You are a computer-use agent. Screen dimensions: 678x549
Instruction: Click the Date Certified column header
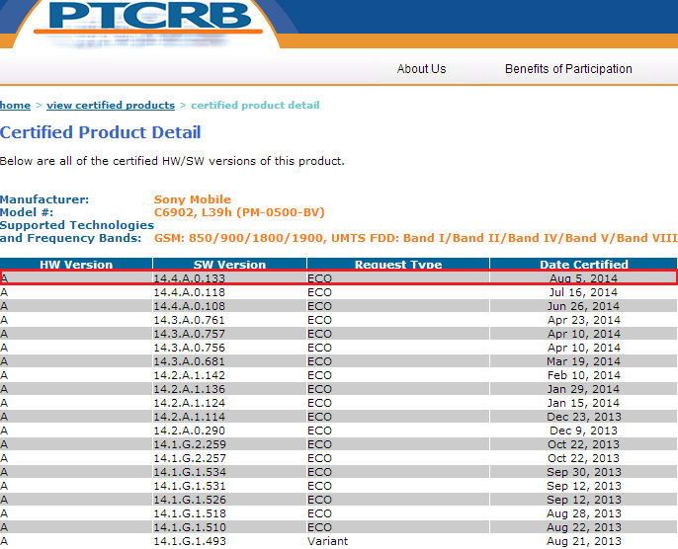point(584,264)
